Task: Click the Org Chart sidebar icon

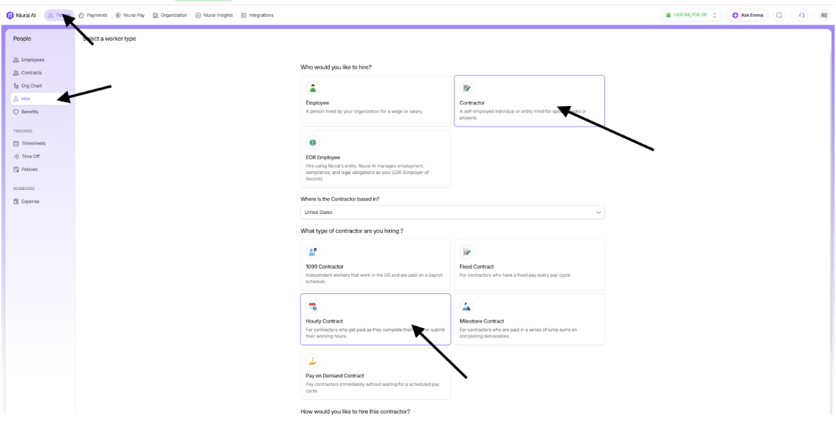Action: tap(16, 86)
